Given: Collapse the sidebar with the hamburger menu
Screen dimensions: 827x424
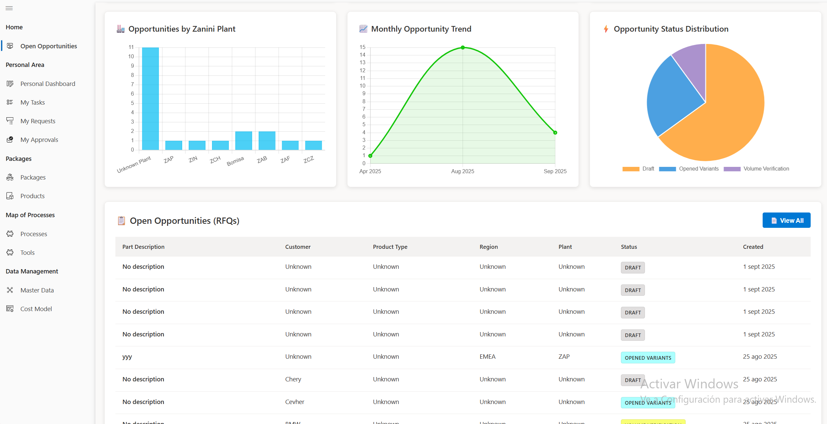Looking at the screenshot, I should (9, 8).
